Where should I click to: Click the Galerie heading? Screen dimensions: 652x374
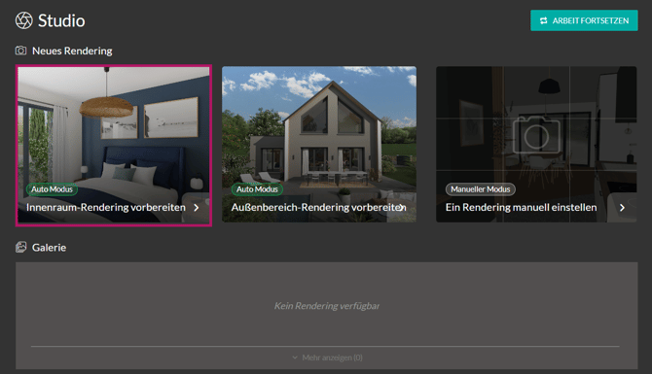(49, 248)
